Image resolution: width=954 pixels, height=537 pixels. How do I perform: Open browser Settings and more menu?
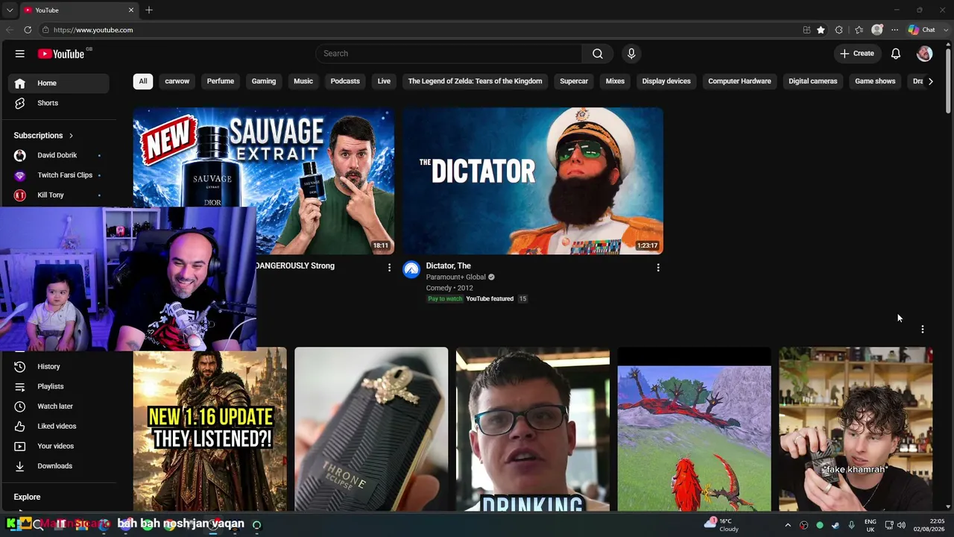point(894,30)
